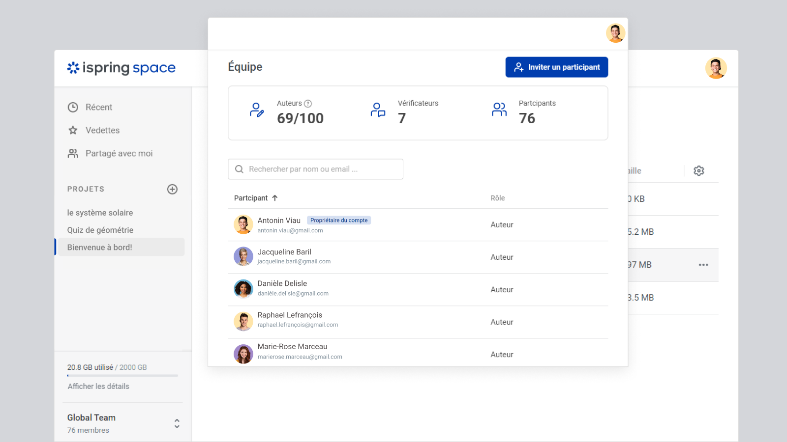Click the 3.5 MB size cell in background
The width and height of the screenshot is (787, 442).
(x=641, y=298)
